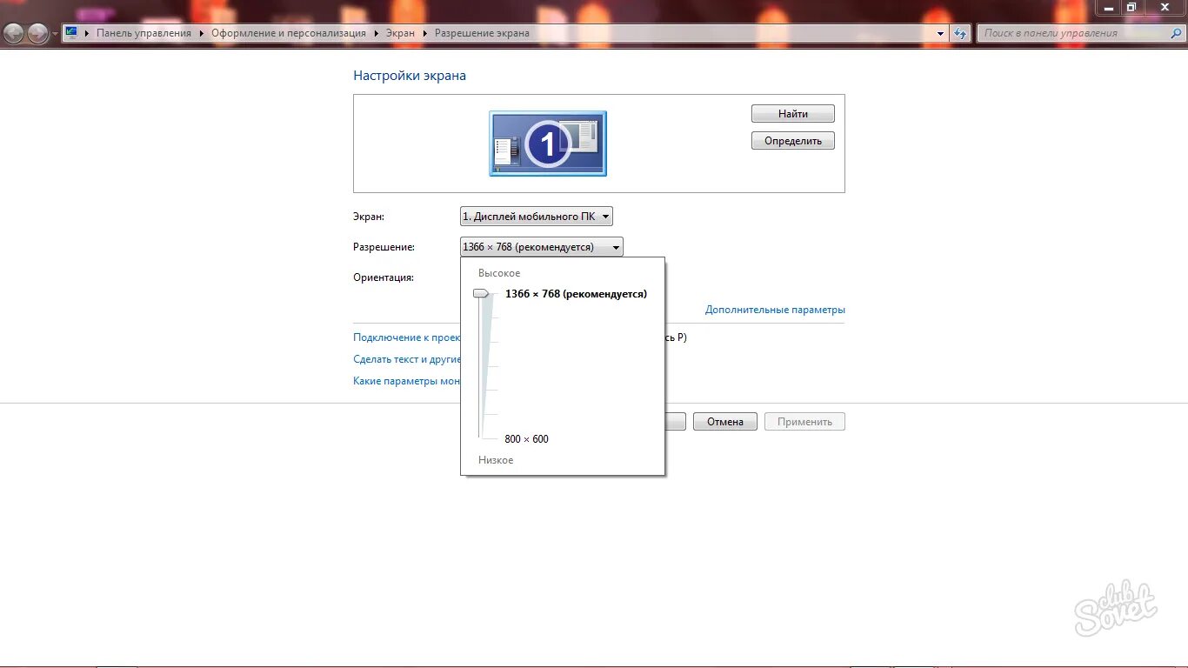Click Панель управления breadcrumb
Viewport: 1188px width, 668px height.
pyautogui.click(x=143, y=33)
